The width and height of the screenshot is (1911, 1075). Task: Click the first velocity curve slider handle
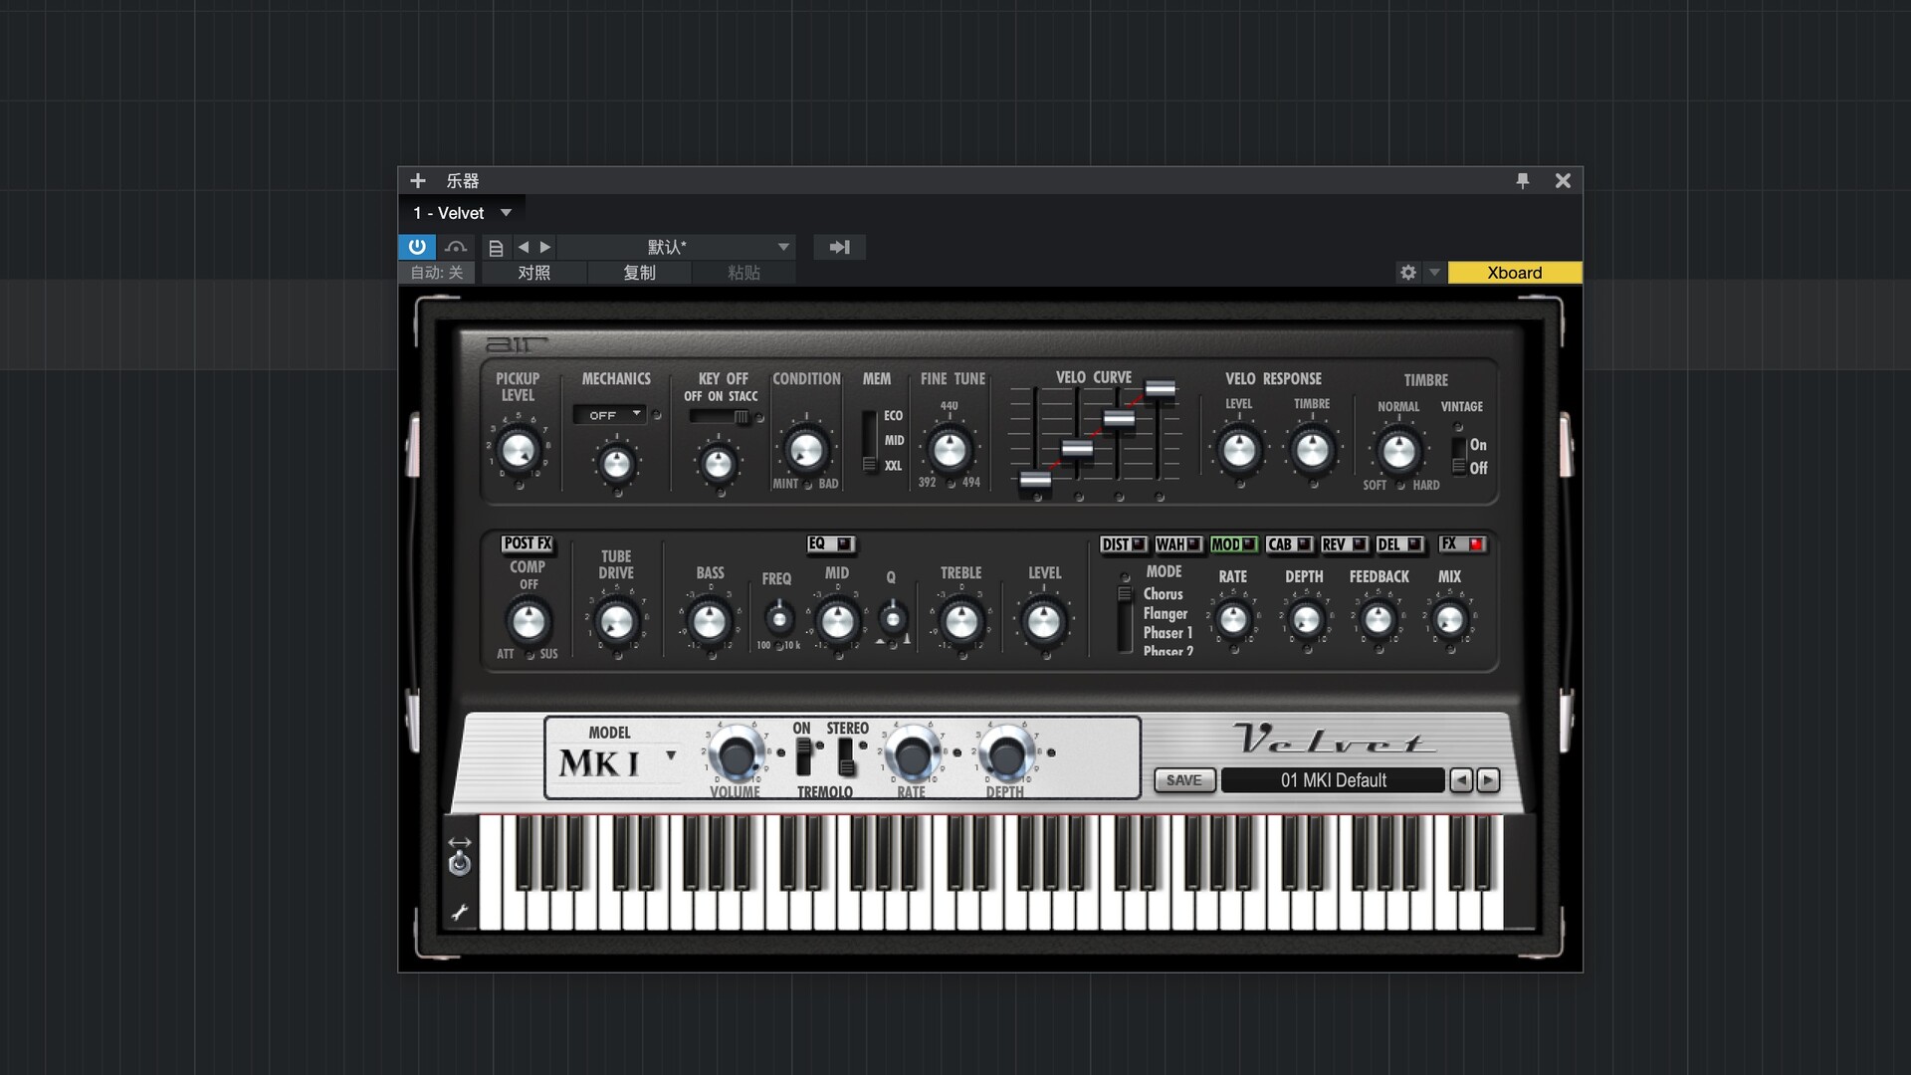(x=1035, y=479)
